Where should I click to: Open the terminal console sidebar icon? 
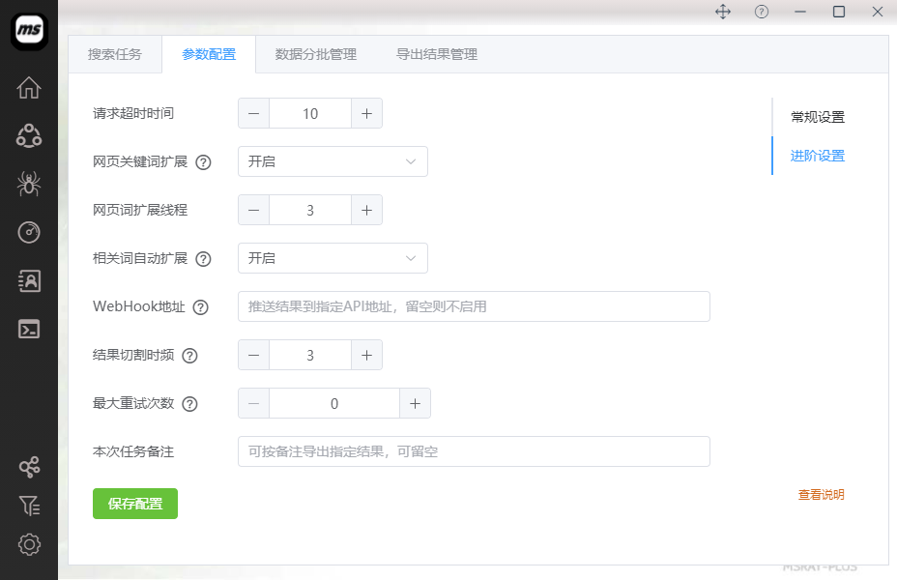click(29, 330)
